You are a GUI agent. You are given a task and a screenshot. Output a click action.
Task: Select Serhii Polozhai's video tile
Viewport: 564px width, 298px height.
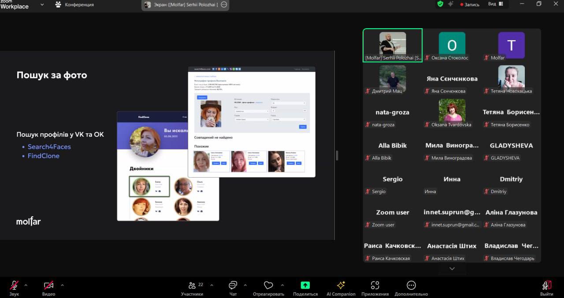(393, 45)
